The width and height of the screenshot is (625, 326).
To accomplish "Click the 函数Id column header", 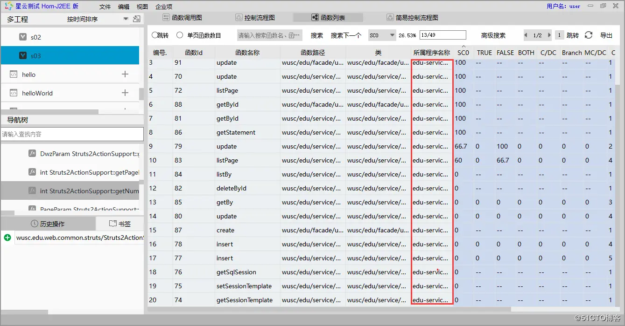I will (194, 53).
